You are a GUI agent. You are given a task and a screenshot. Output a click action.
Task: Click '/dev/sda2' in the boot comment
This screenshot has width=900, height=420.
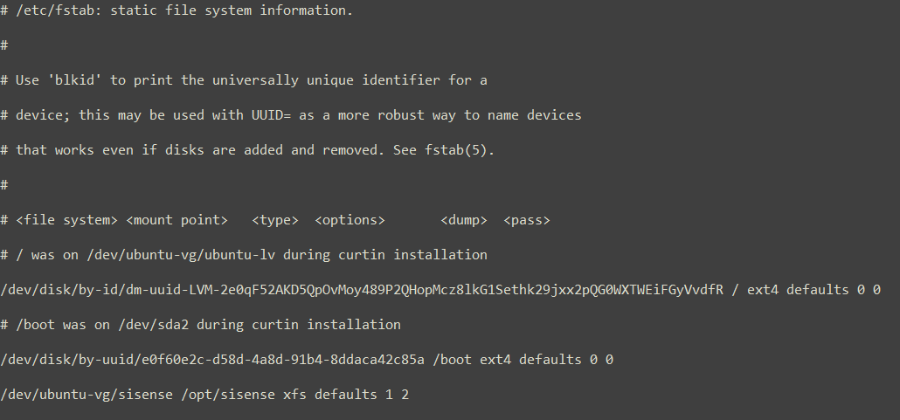pos(153,325)
